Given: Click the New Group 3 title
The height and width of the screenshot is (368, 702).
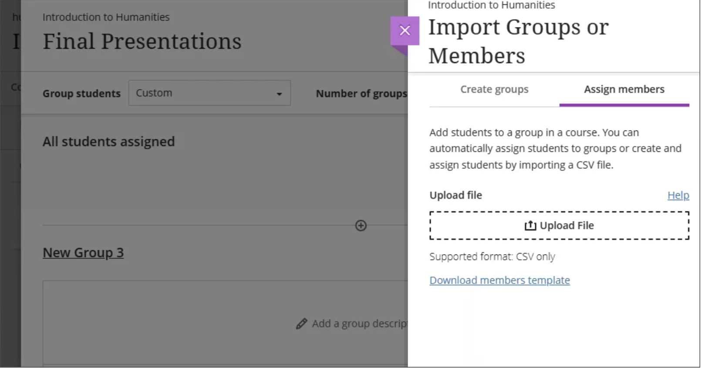Looking at the screenshot, I should (83, 253).
